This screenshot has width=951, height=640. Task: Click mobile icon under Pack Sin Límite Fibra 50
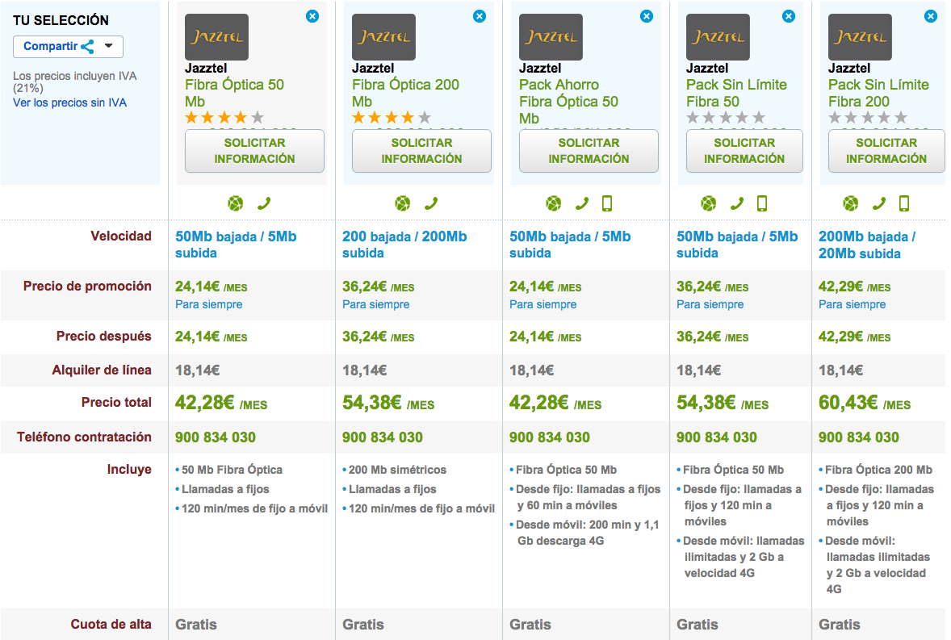(762, 203)
